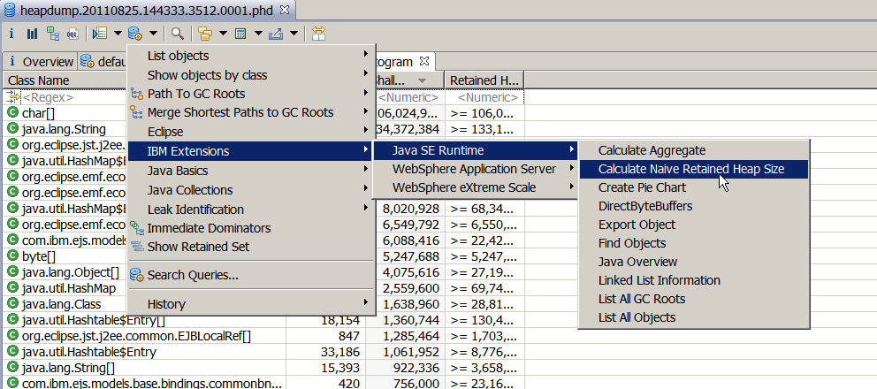Close the histogram tab
The width and height of the screenshot is (877, 389).
[424, 60]
